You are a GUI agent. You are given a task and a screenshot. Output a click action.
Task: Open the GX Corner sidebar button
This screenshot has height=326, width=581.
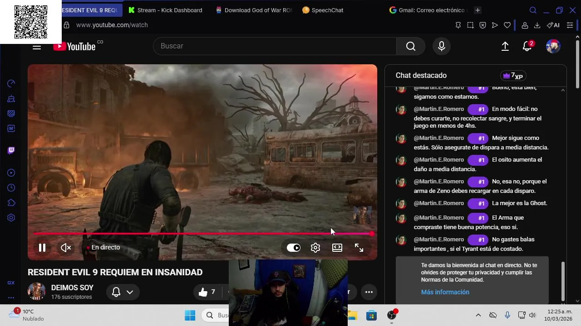[x=11, y=283]
